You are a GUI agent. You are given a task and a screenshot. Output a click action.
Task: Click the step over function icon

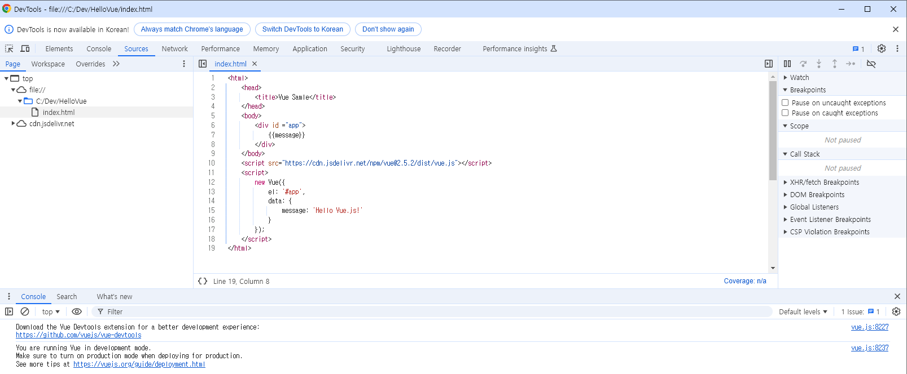coord(803,64)
